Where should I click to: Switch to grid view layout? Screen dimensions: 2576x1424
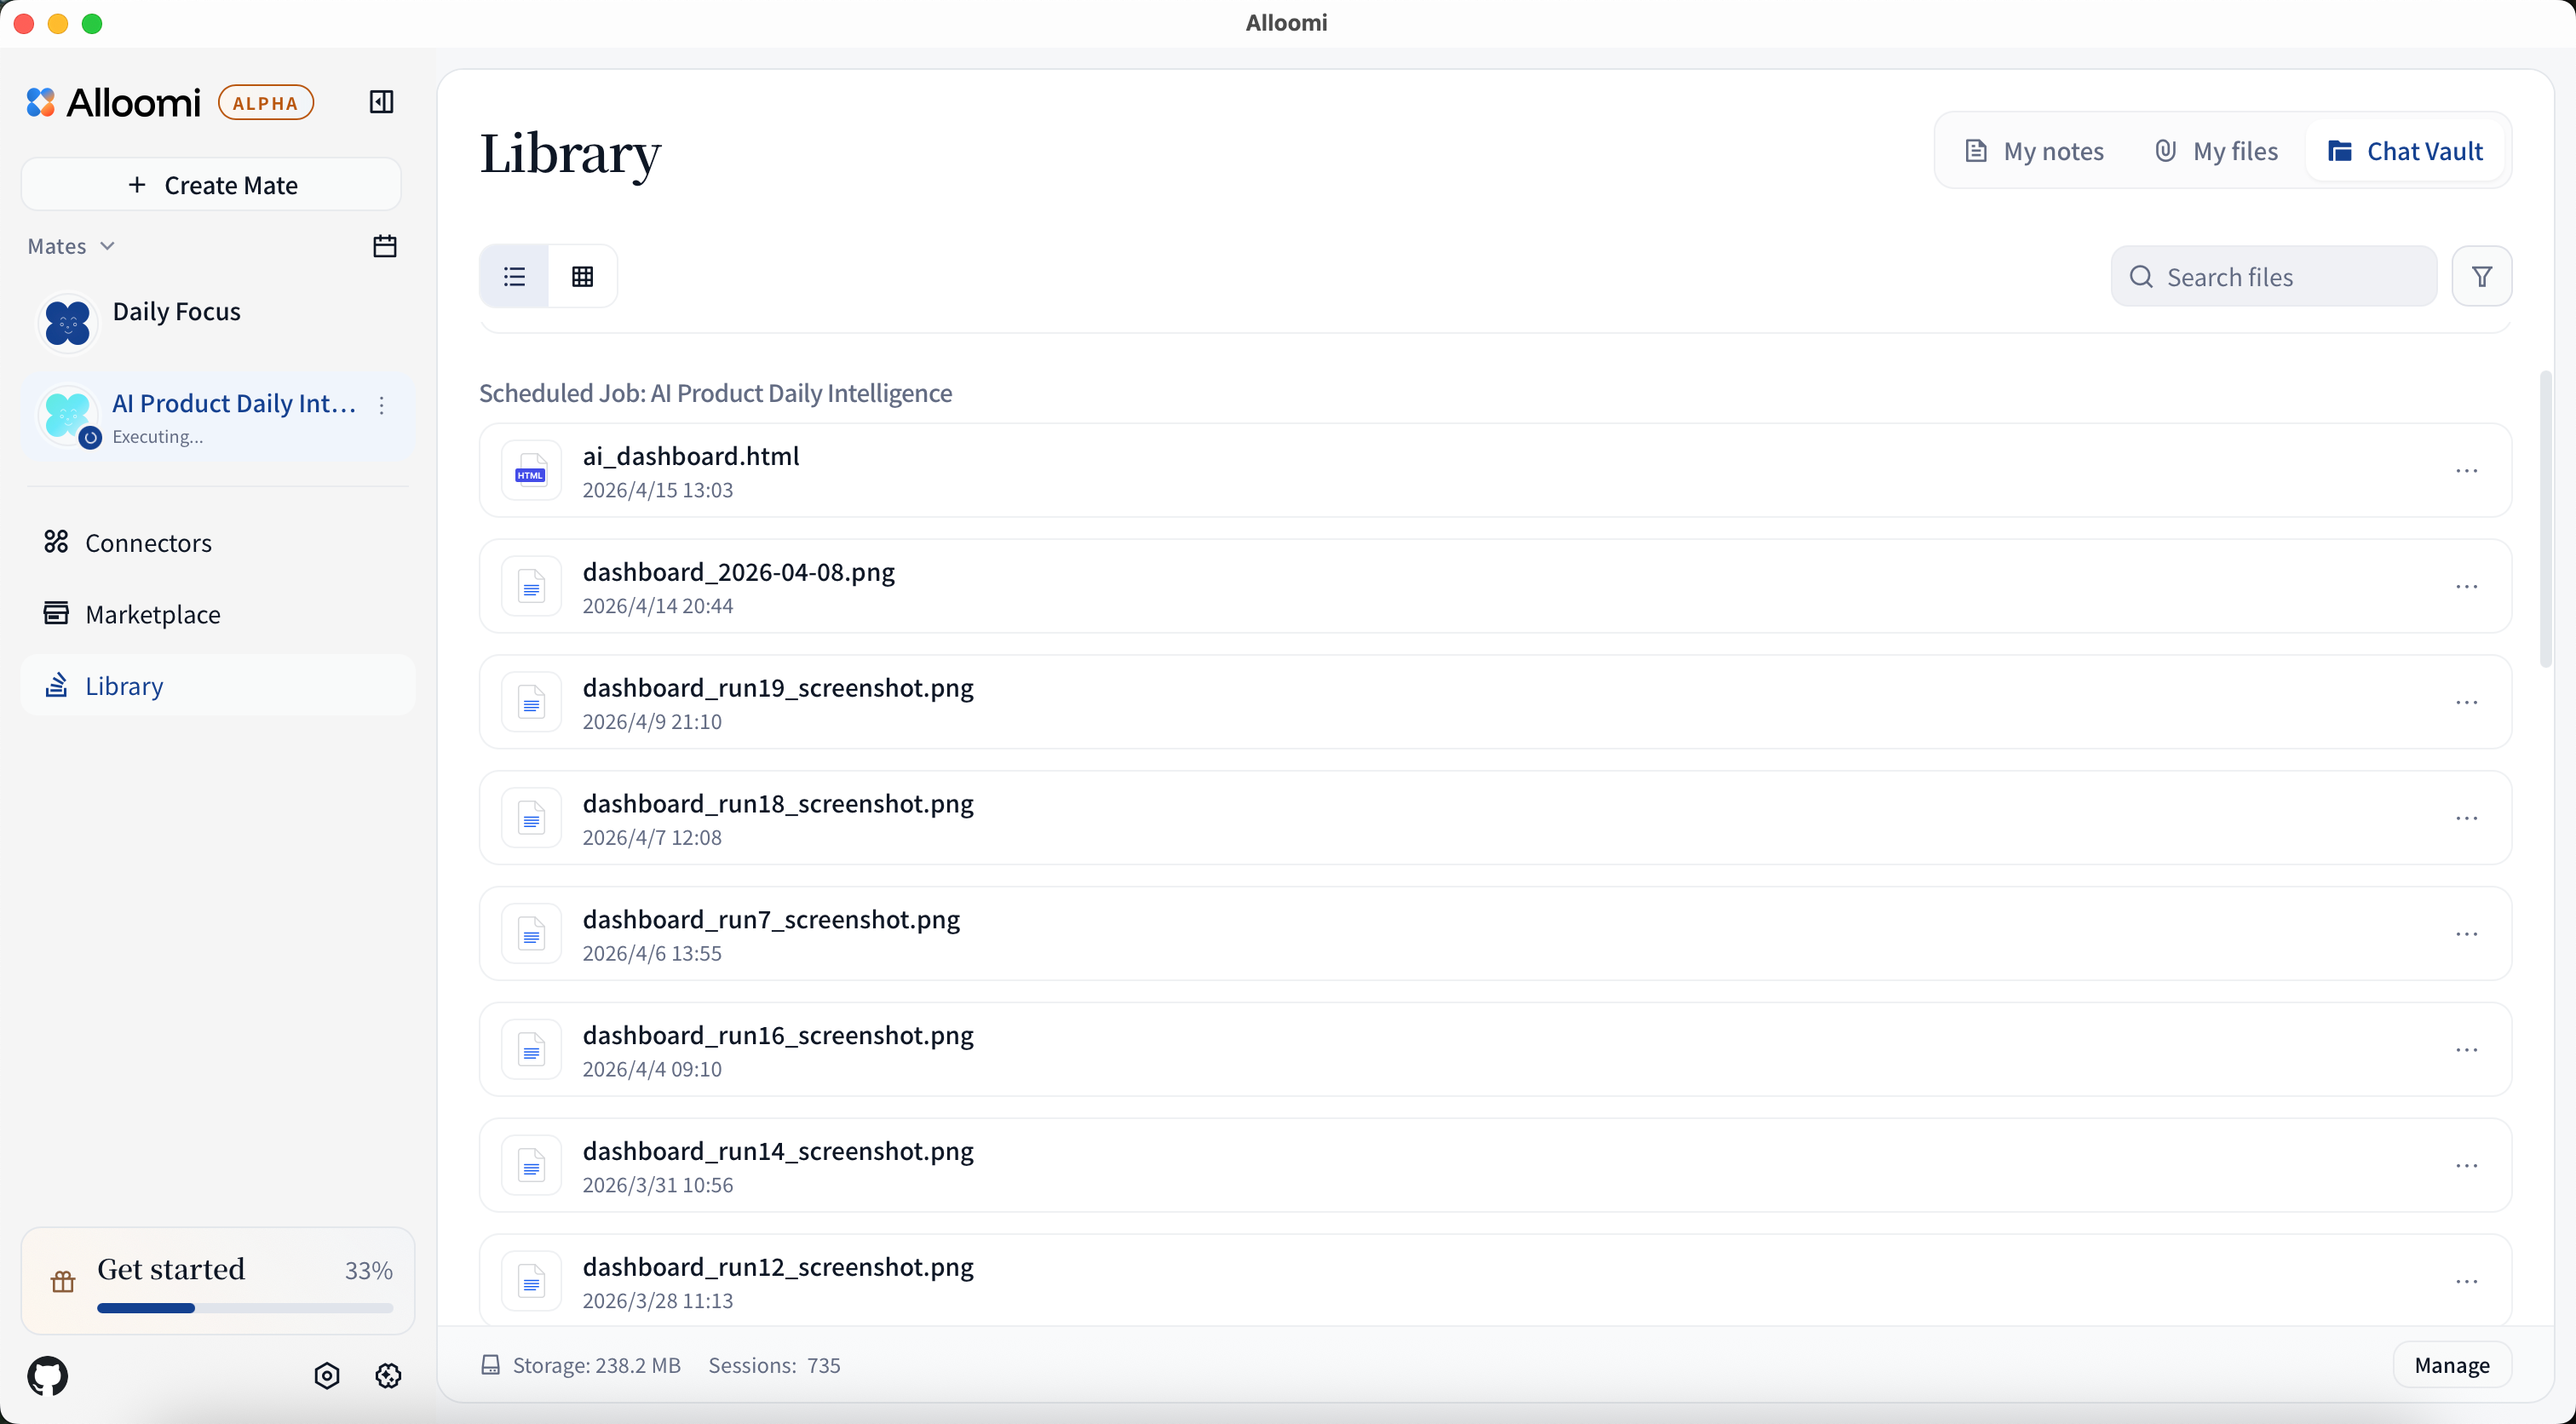point(582,277)
